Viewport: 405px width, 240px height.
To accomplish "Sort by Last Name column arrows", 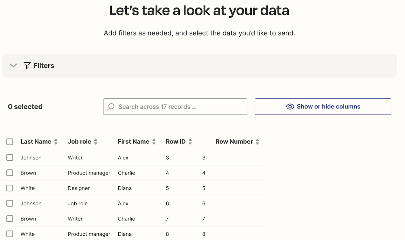I will [56, 142].
